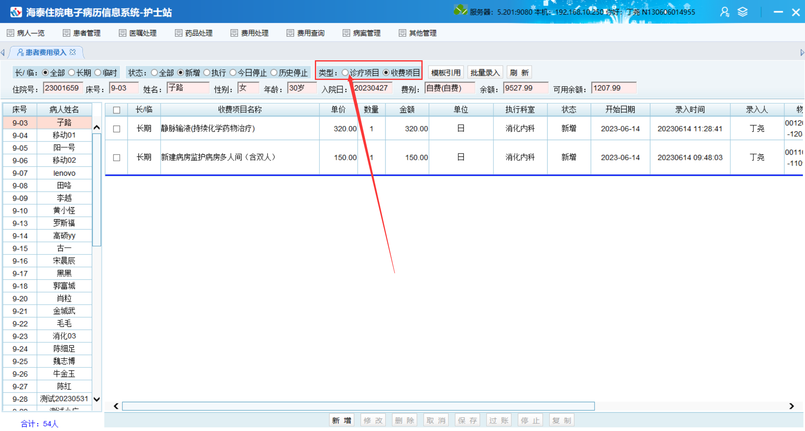Select patient 黄小怪 in the list
Image resolution: width=805 pixels, height=431 pixels.
(x=47, y=210)
